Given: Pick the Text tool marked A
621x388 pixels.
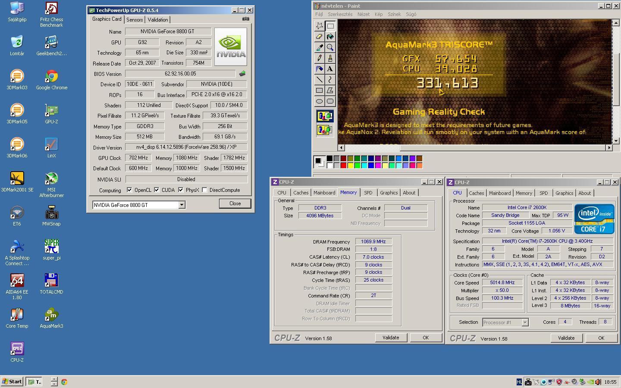Looking at the screenshot, I should click(330, 69).
